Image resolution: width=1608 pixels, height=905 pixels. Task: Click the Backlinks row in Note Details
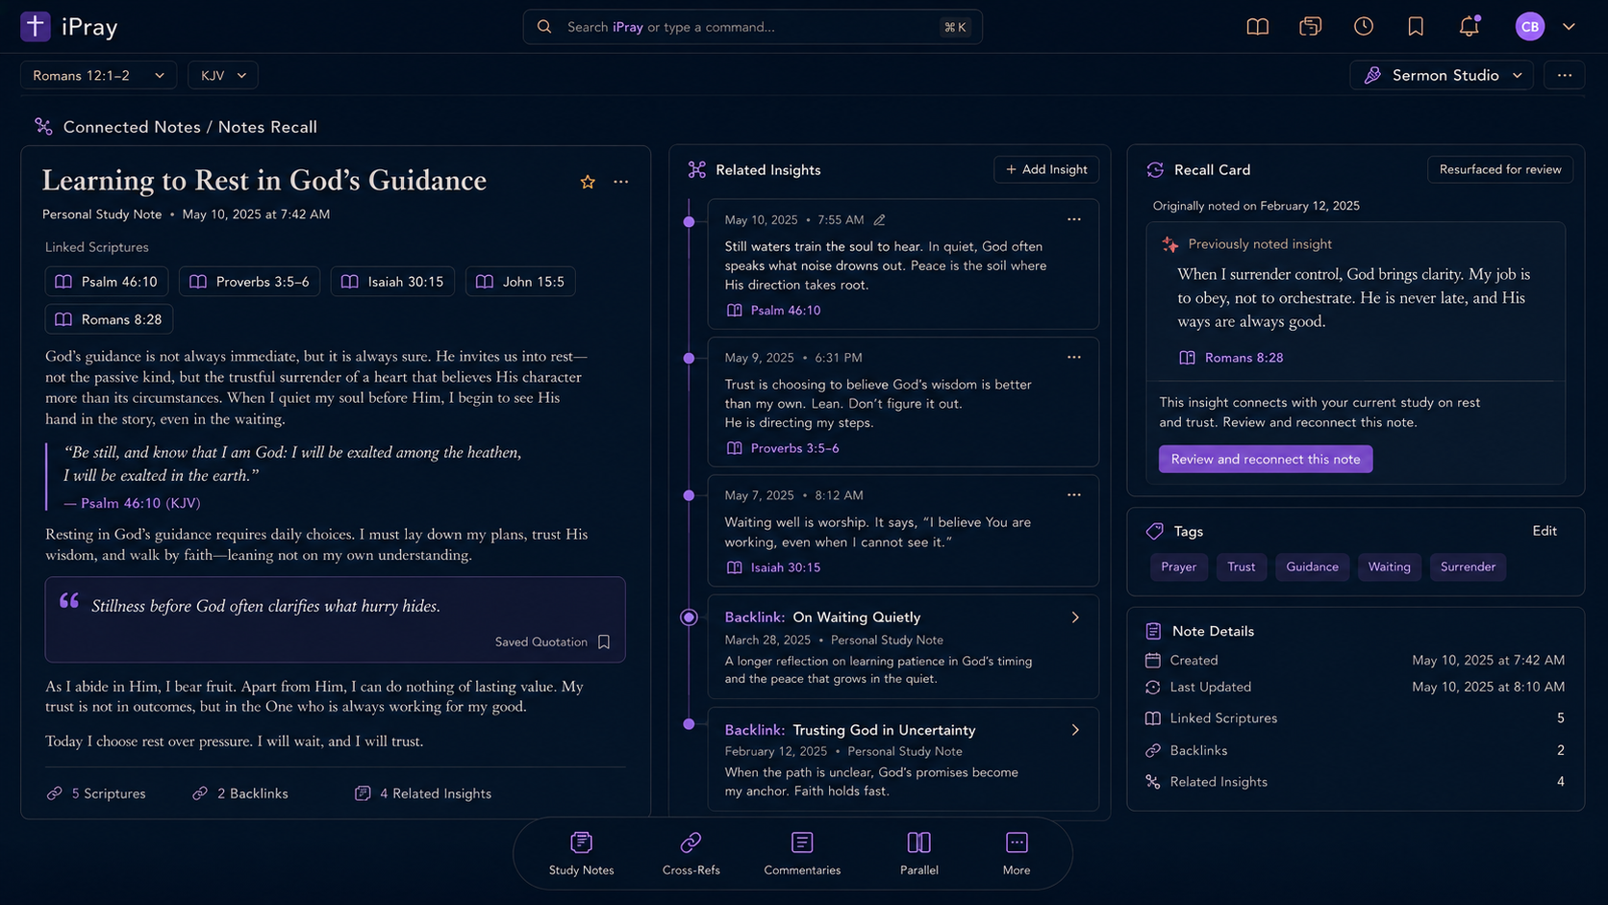click(1355, 750)
